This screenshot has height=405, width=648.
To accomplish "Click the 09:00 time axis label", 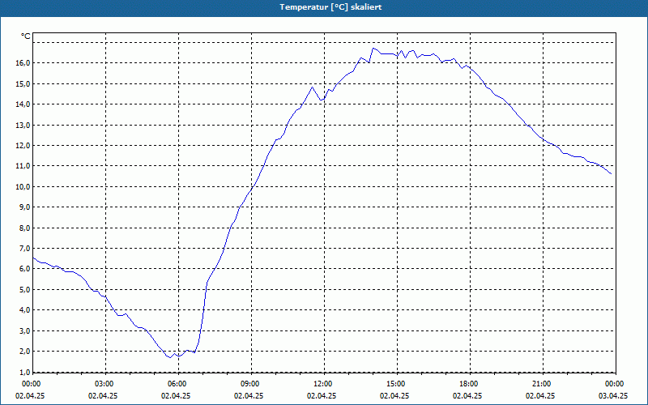I will (x=251, y=384).
